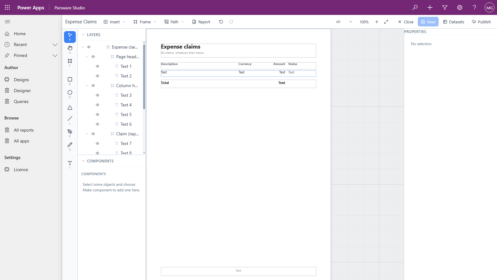Viewport: 497px width, 280px height.
Task: Toggle visibility of Expense claims layer
Action: coord(89,47)
